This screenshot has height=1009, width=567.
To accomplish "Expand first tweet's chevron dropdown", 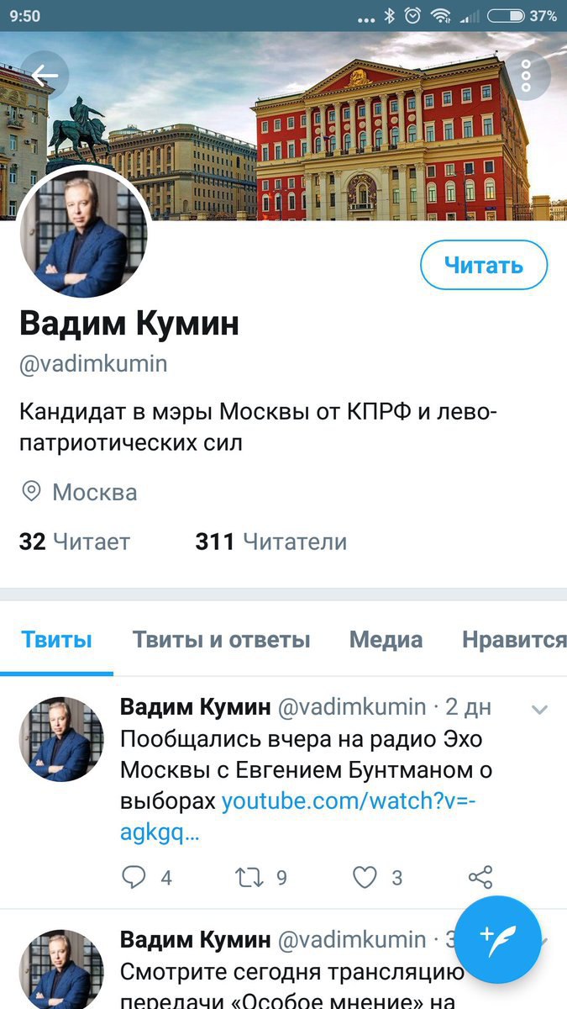I will [540, 711].
